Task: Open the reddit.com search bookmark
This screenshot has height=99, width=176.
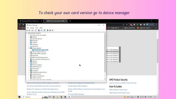Action: tap(144, 28)
